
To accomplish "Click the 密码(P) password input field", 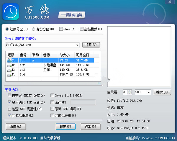I will pos(83,102).
